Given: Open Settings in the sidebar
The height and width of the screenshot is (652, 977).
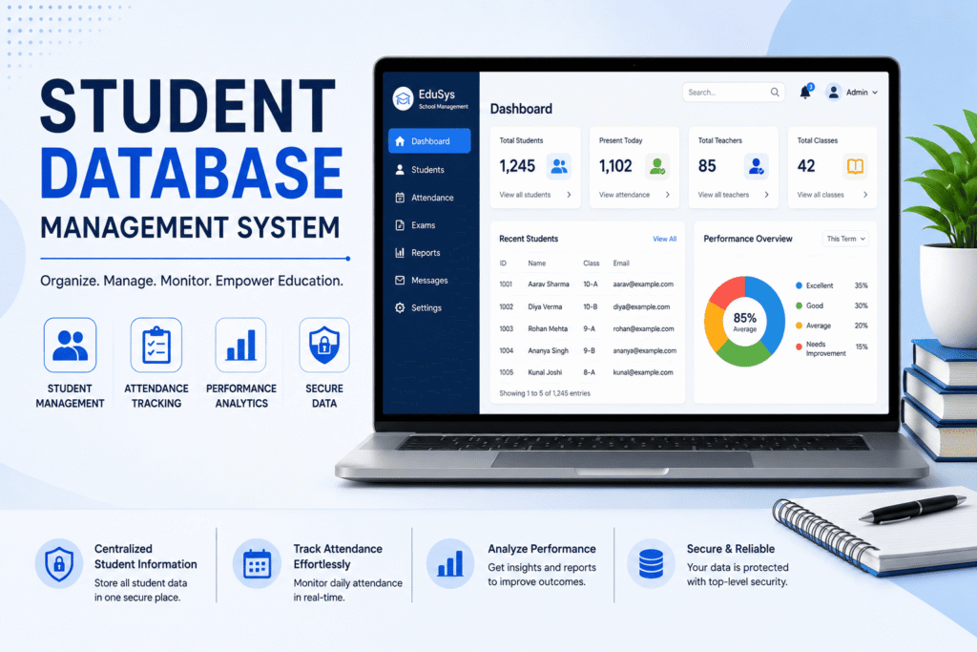Looking at the screenshot, I should pos(429,308).
